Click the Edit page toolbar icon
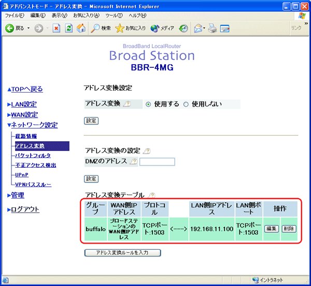The image size is (311, 286). coord(225,28)
